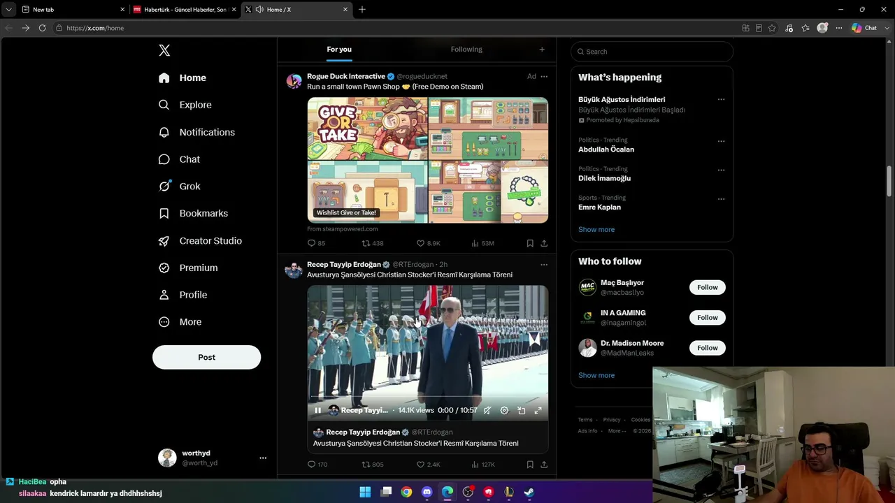Open video settings gear on Erdoğan video

pos(504,411)
